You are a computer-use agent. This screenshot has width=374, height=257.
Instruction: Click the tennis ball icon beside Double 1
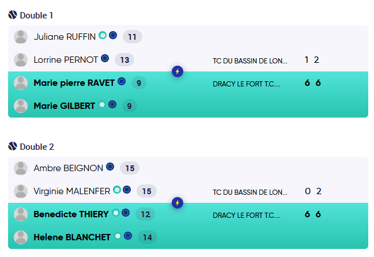[x=13, y=15]
